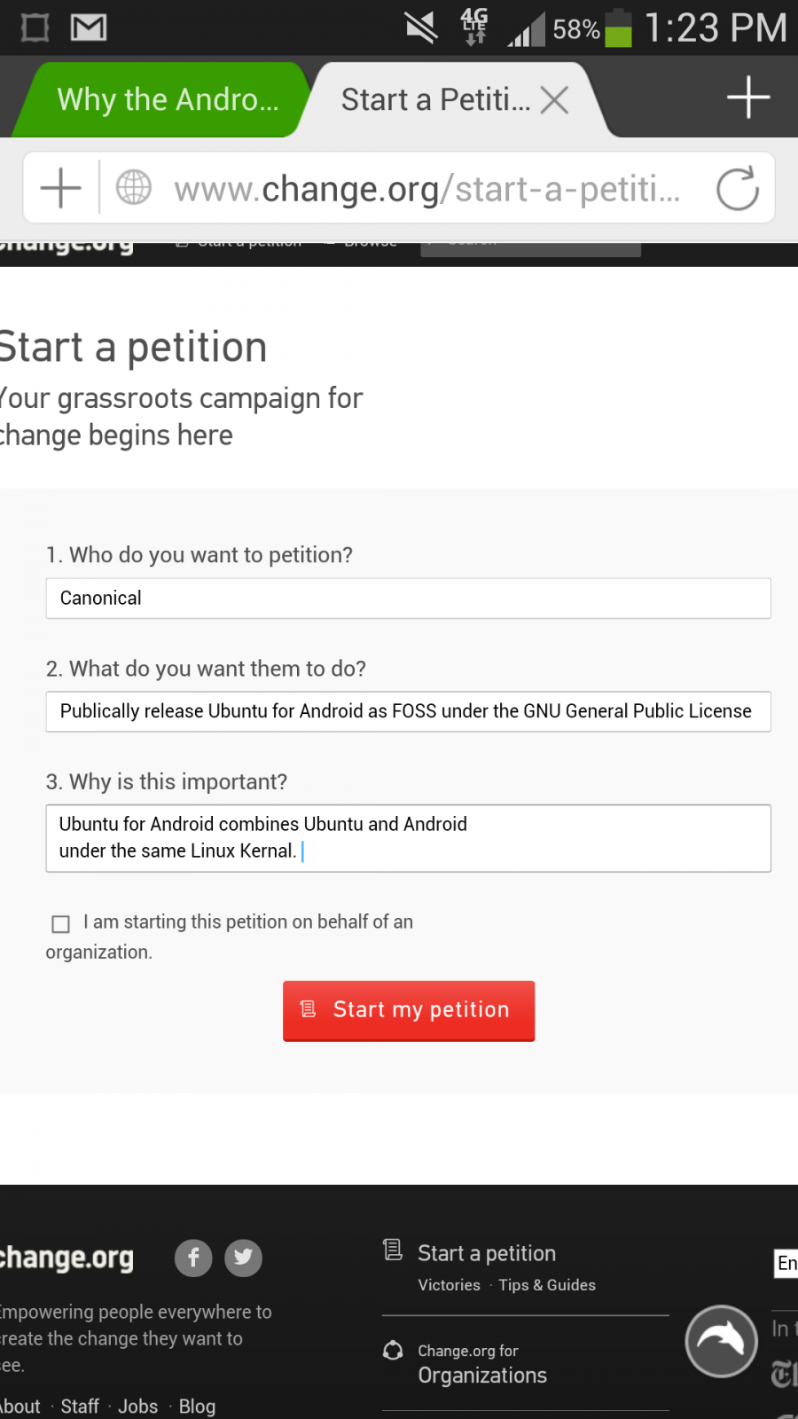Open a new browser tab with plus icon
This screenshot has height=1419, width=798.
[x=747, y=97]
